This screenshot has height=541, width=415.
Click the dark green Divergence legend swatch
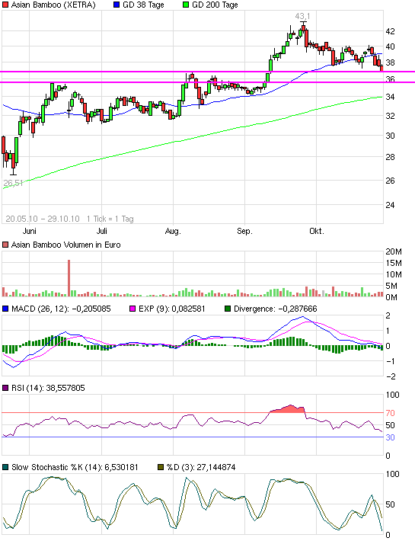coord(228,309)
